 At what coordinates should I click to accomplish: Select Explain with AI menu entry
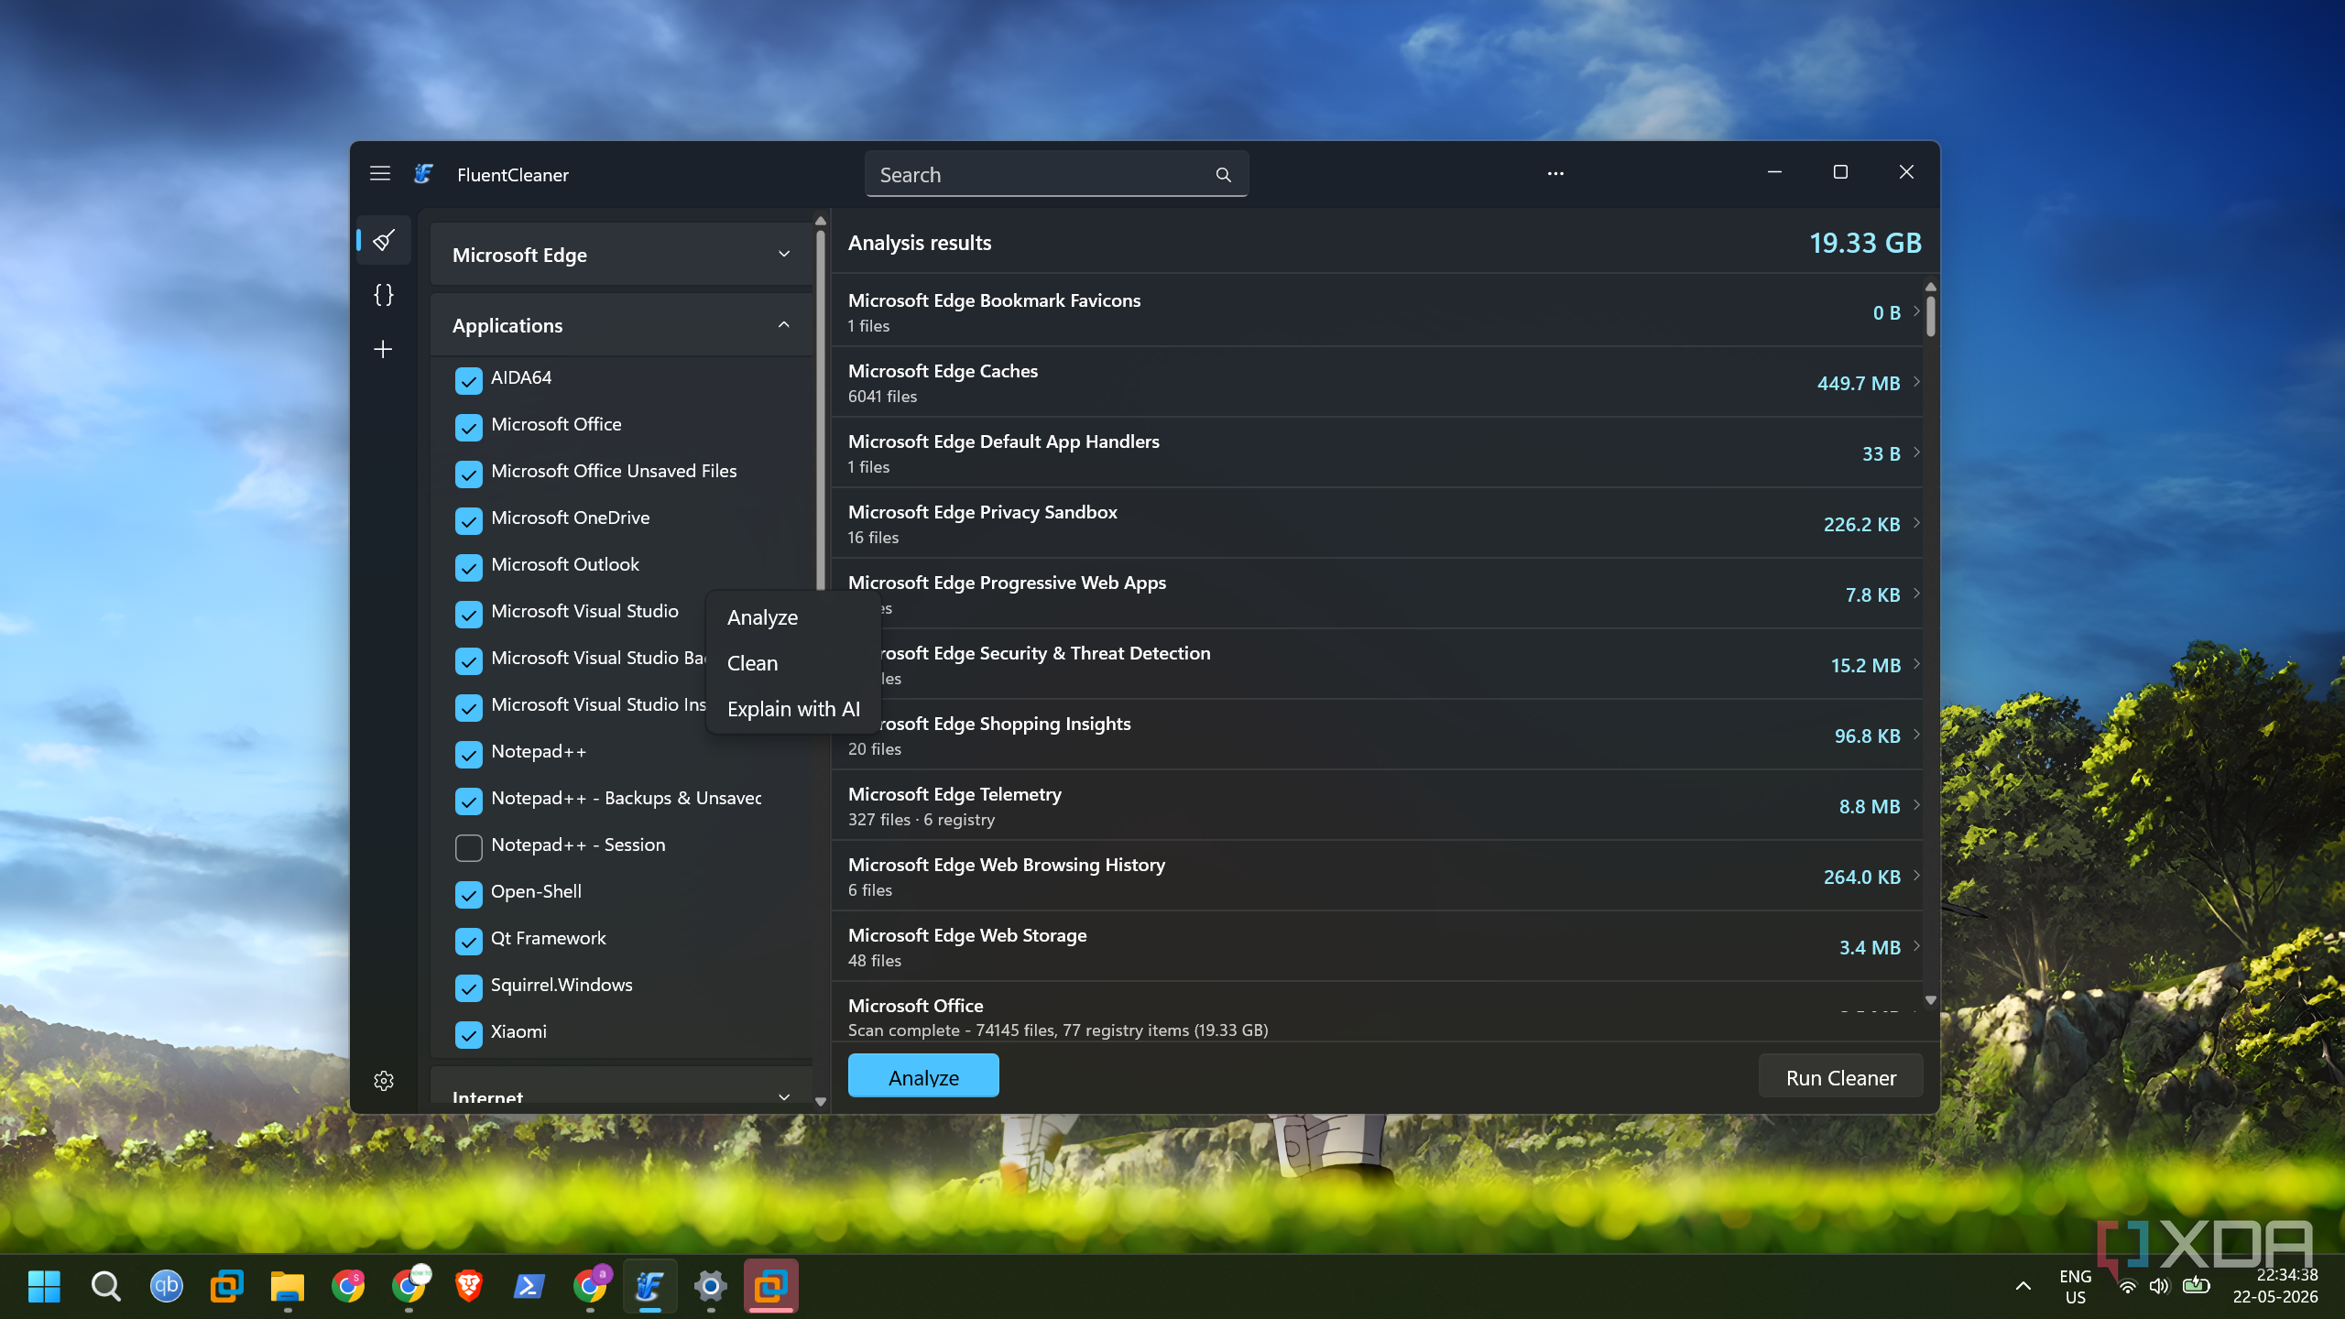(793, 709)
